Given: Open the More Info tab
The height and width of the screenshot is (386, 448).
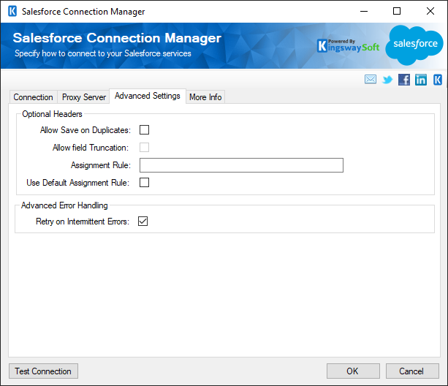Looking at the screenshot, I should (205, 97).
